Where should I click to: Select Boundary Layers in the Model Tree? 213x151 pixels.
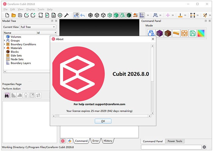(x=21, y=63)
